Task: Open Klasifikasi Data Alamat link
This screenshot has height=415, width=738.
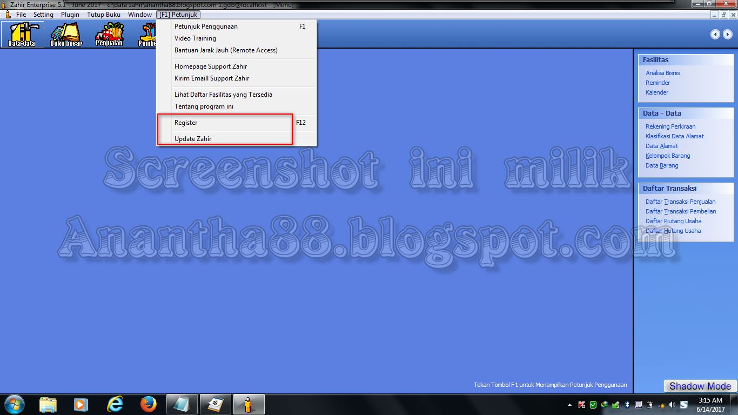Action: click(675, 136)
